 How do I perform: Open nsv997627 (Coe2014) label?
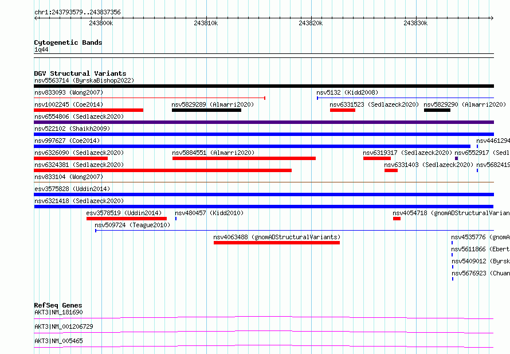click(x=67, y=141)
